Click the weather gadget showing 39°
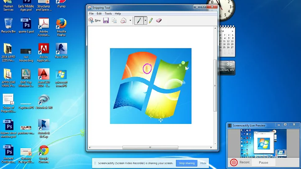301x169 pixels. [x=227, y=68]
